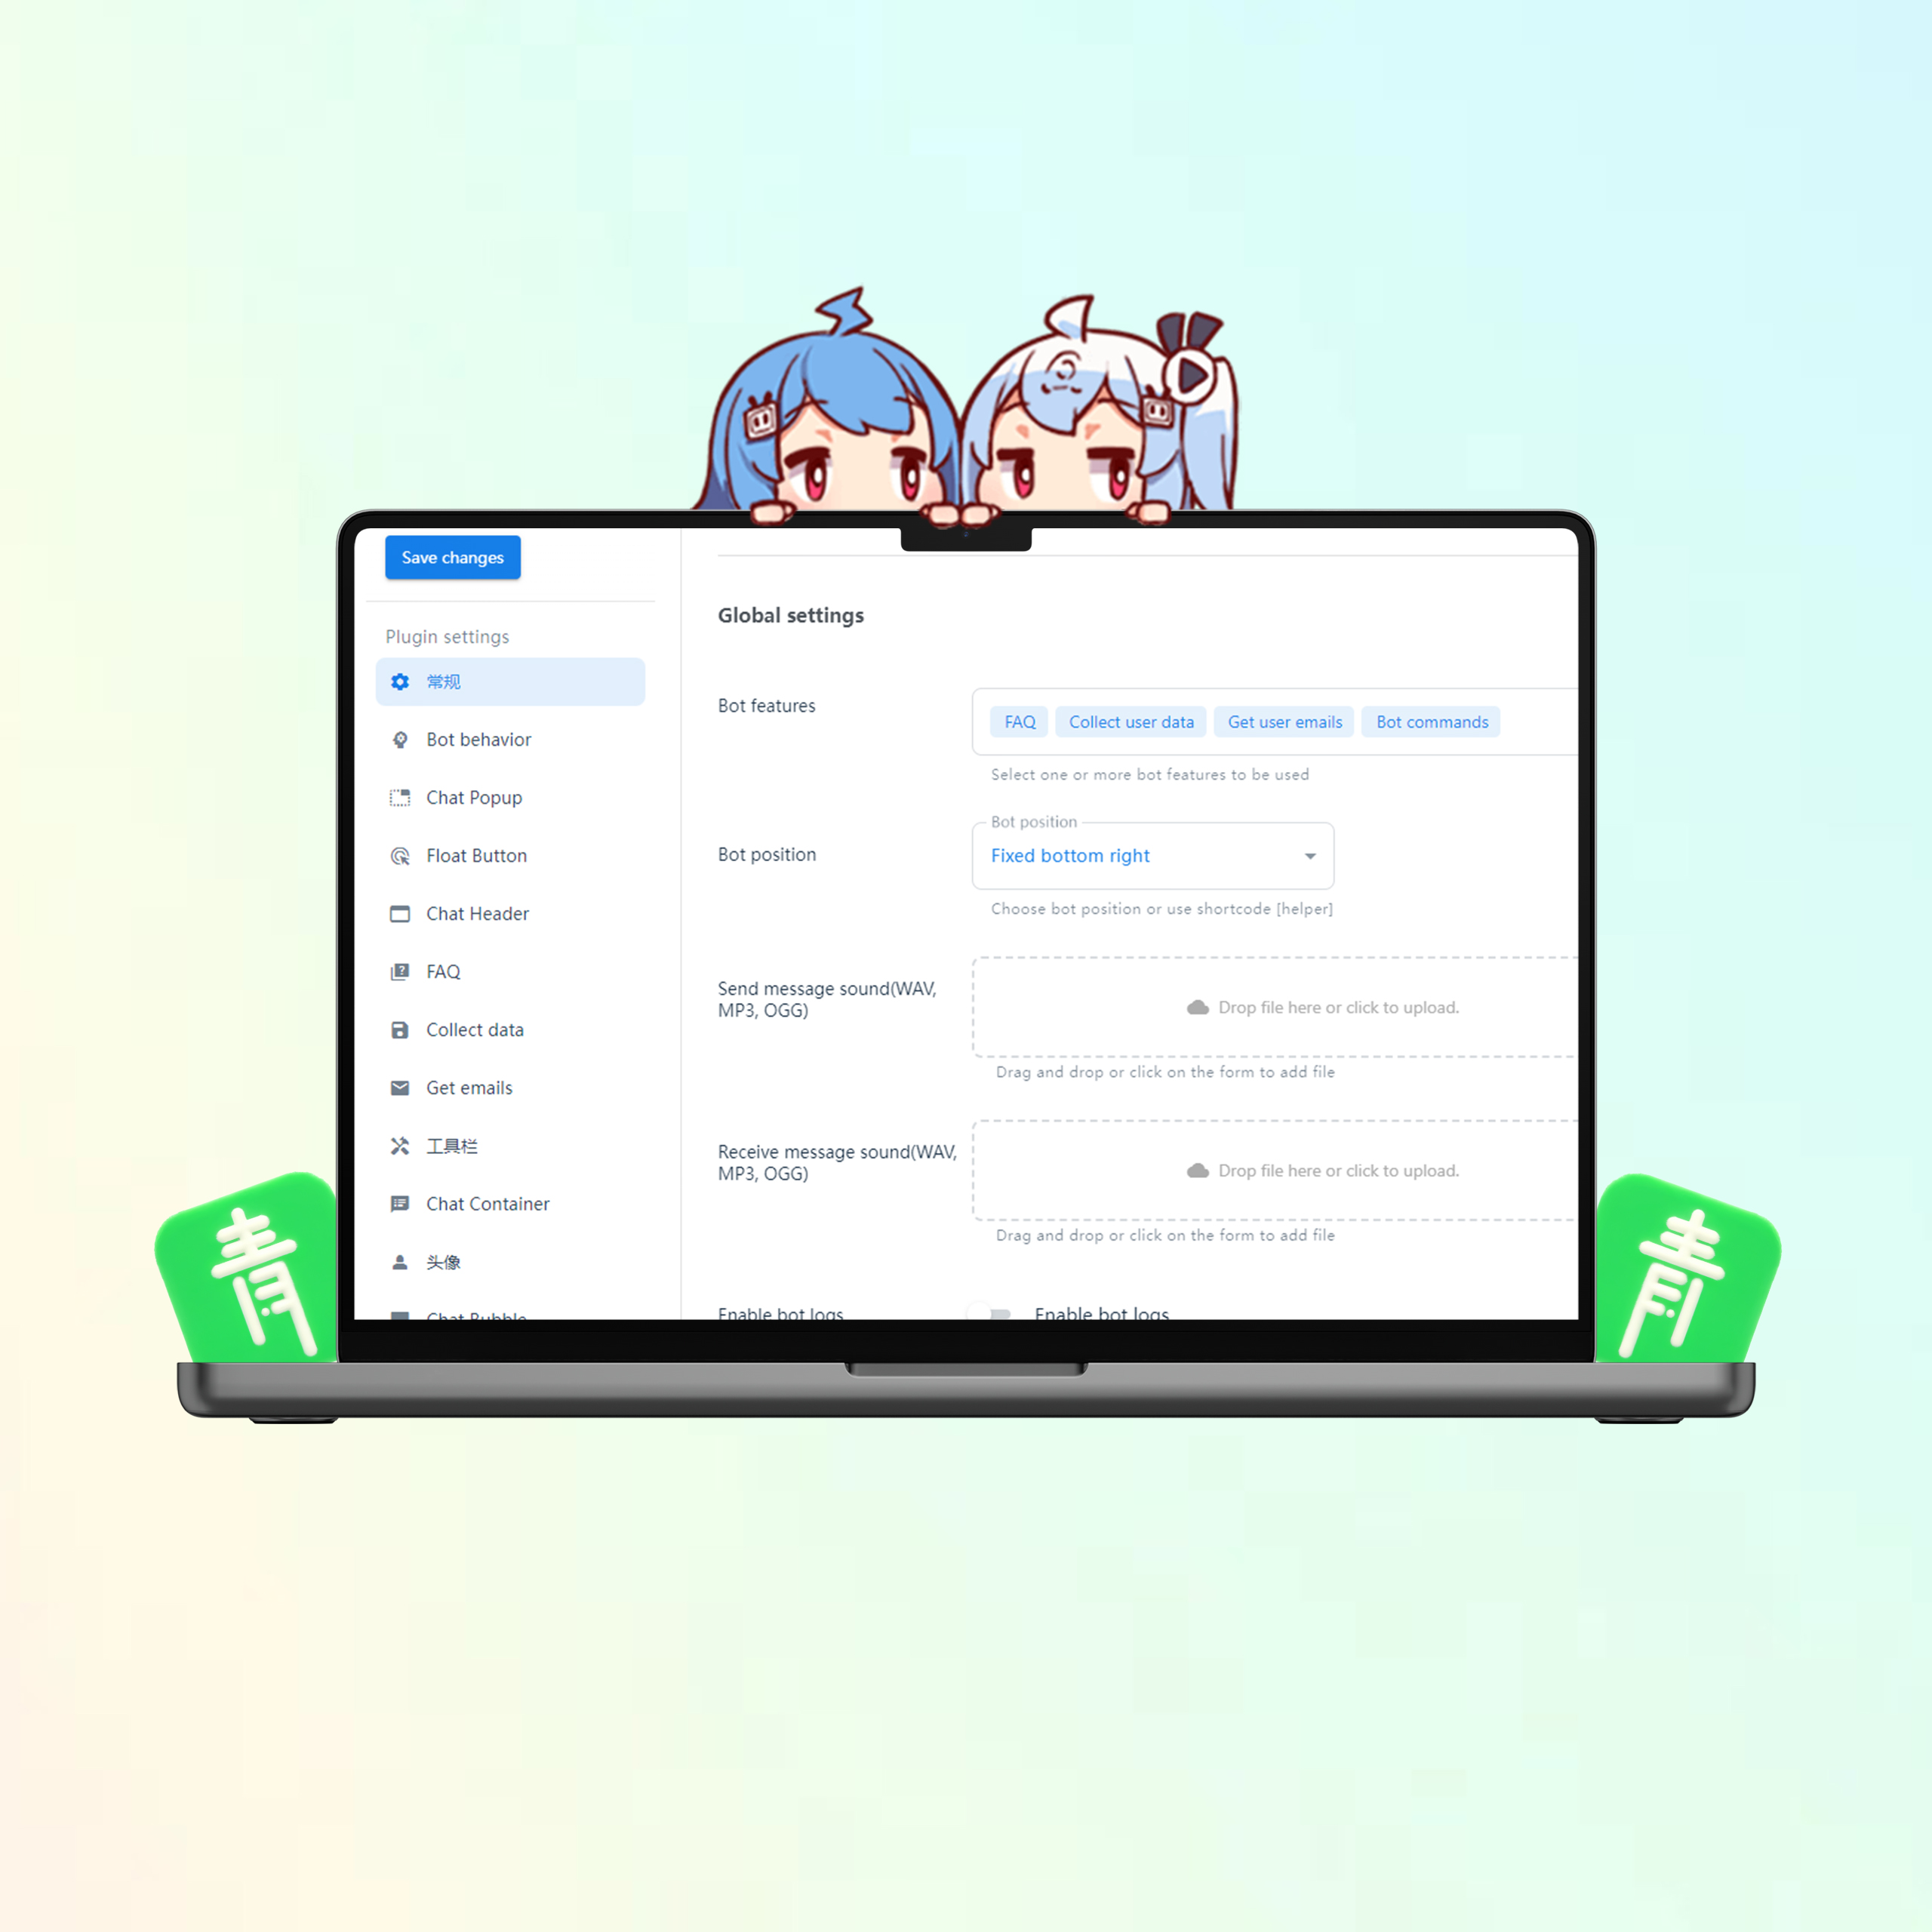The image size is (1932, 1932).
Task: Select Bot commands feature tag
Action: tap(1432, 721)
